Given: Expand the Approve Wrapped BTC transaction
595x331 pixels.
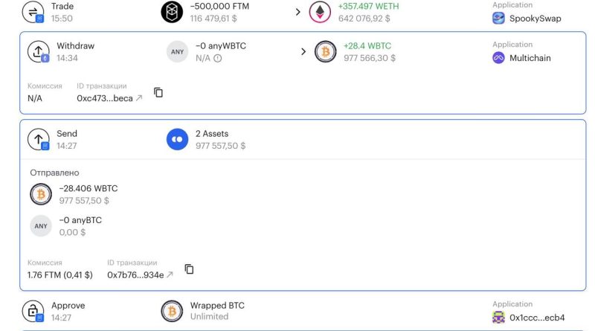Looking at the screenshot, I should coord(303,311).
